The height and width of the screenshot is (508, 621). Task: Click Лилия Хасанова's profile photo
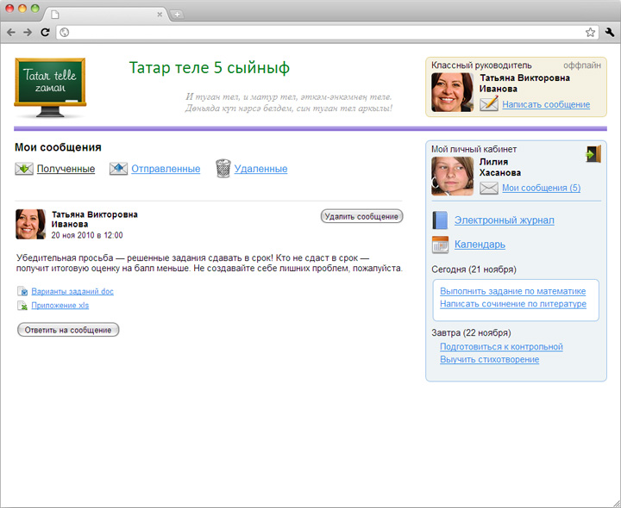452,177
